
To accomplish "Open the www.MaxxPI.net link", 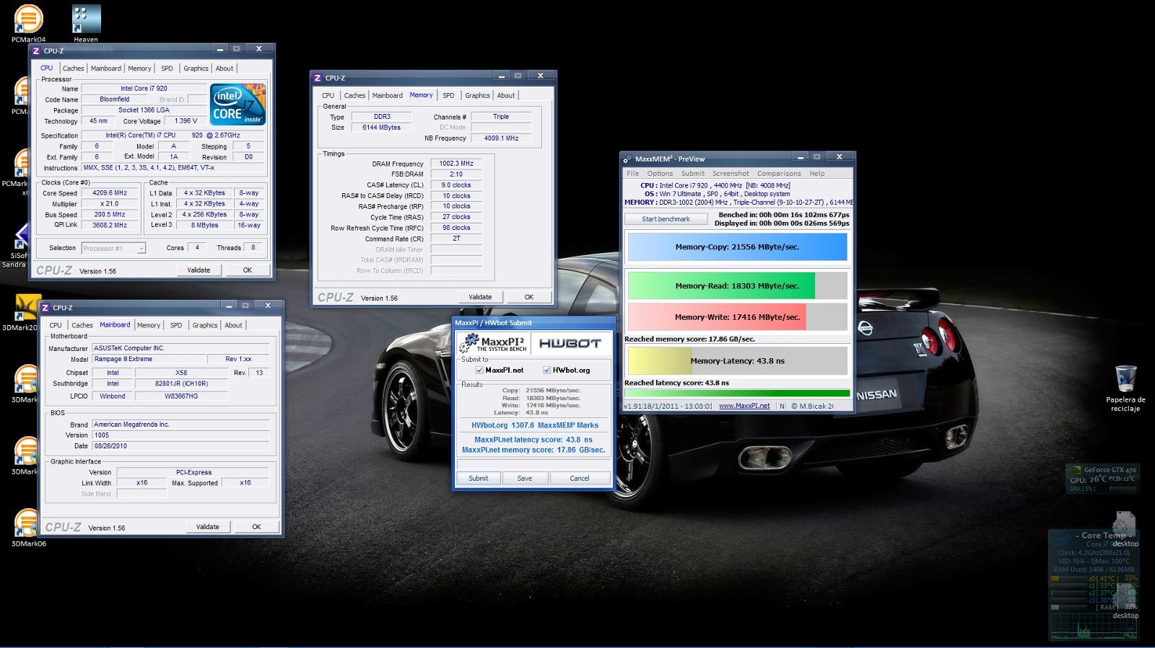I will [744, 406].
